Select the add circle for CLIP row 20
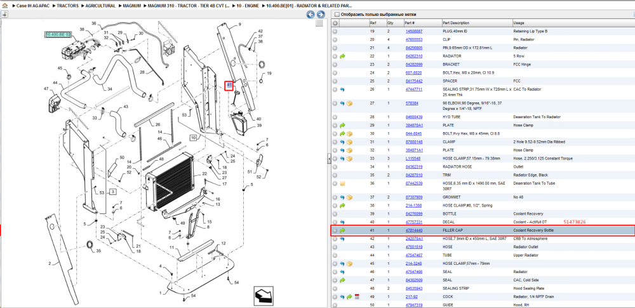The width and height of the screenshot is (635, 308). [x=335, y=40]
